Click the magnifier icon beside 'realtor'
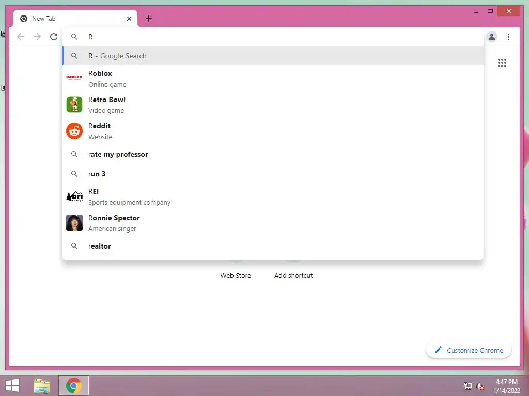 point(74,246)
